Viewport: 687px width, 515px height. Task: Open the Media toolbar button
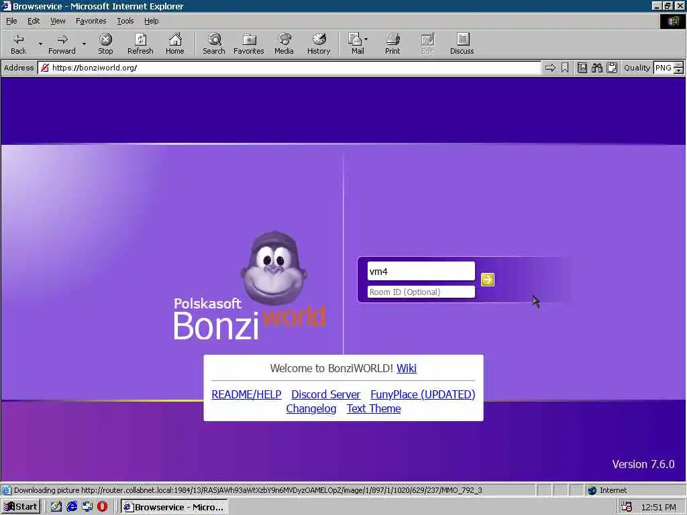point(284,44)
